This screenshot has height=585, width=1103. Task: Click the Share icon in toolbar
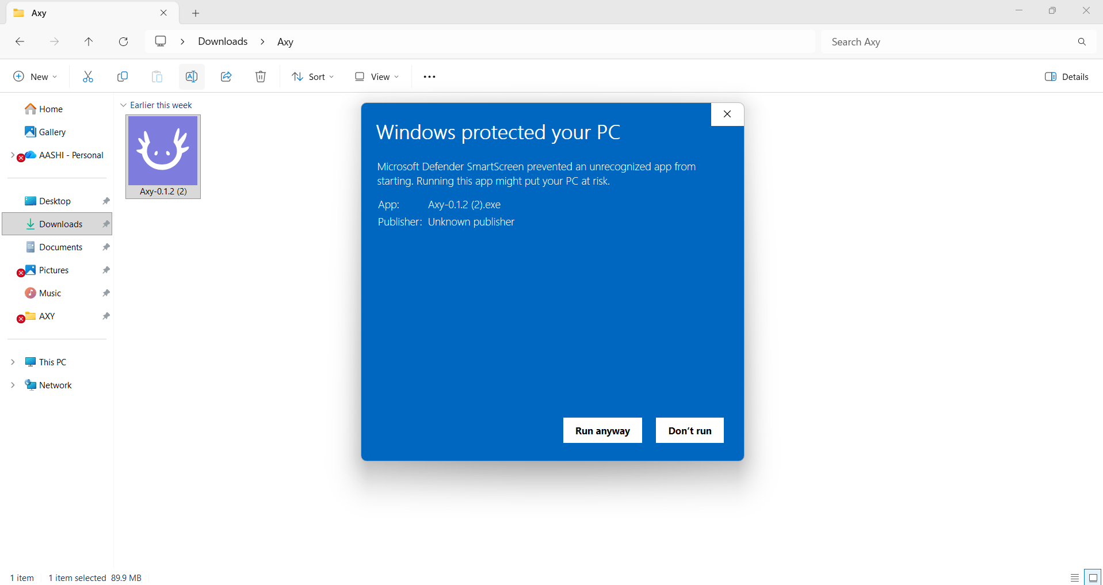226,77
